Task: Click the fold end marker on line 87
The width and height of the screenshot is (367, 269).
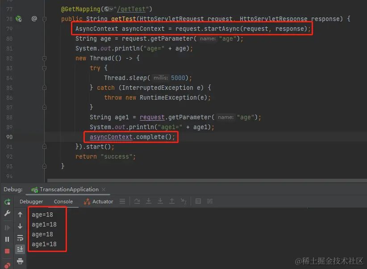Action: [45, 107]
